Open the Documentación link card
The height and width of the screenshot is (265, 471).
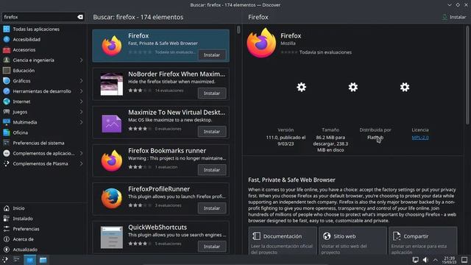point(283,241)
